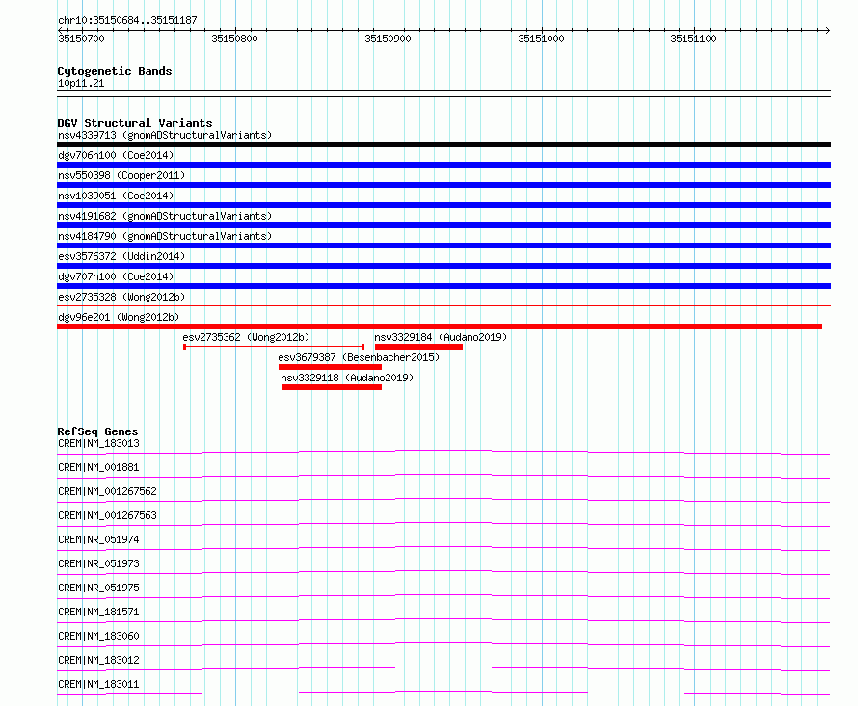Open CREM|NM_001881 transcript label
The height and width of the screenshot is (706, 858).
point(98,467)
